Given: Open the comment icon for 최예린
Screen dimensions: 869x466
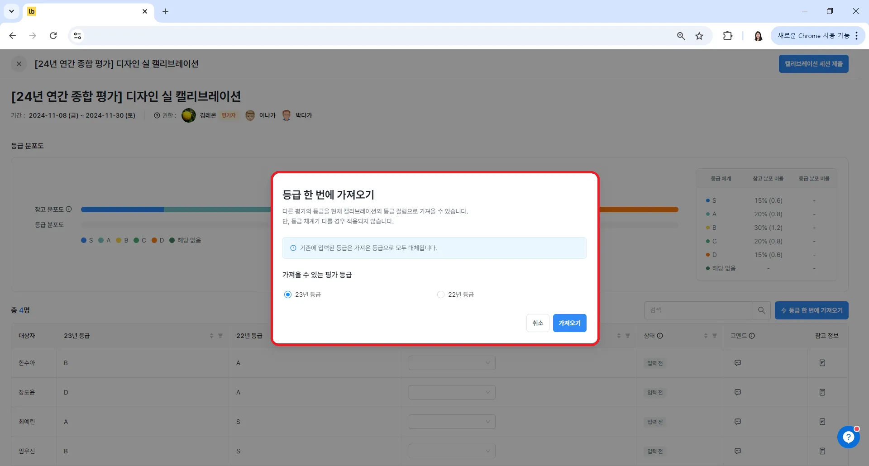Looking at the screenshot, I should click(738, 422).
